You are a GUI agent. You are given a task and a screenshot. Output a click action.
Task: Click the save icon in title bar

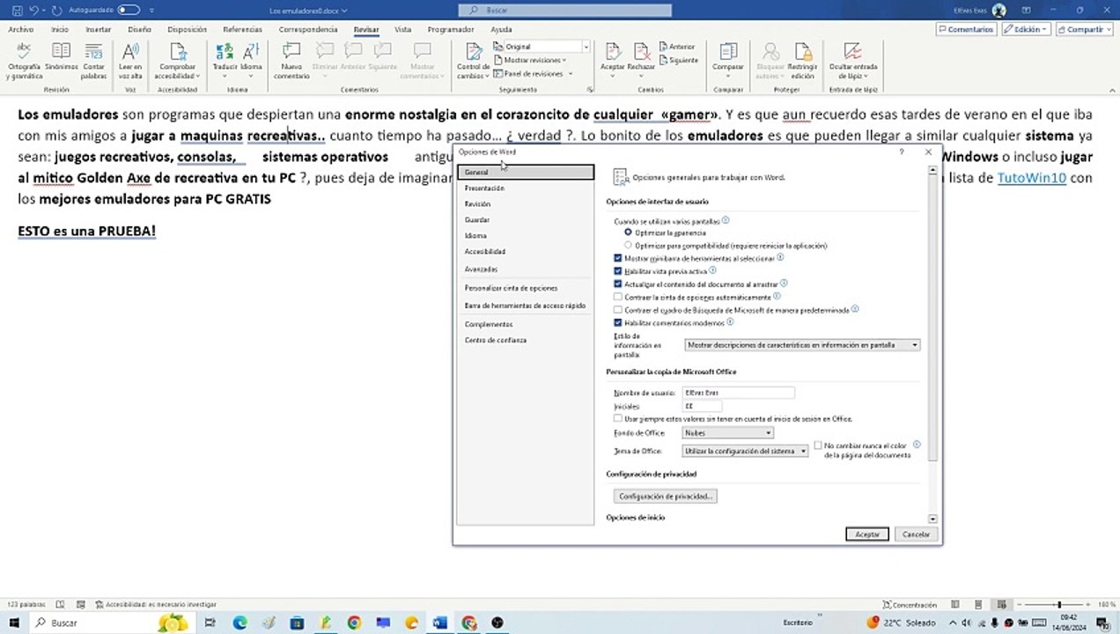point(15,10)
